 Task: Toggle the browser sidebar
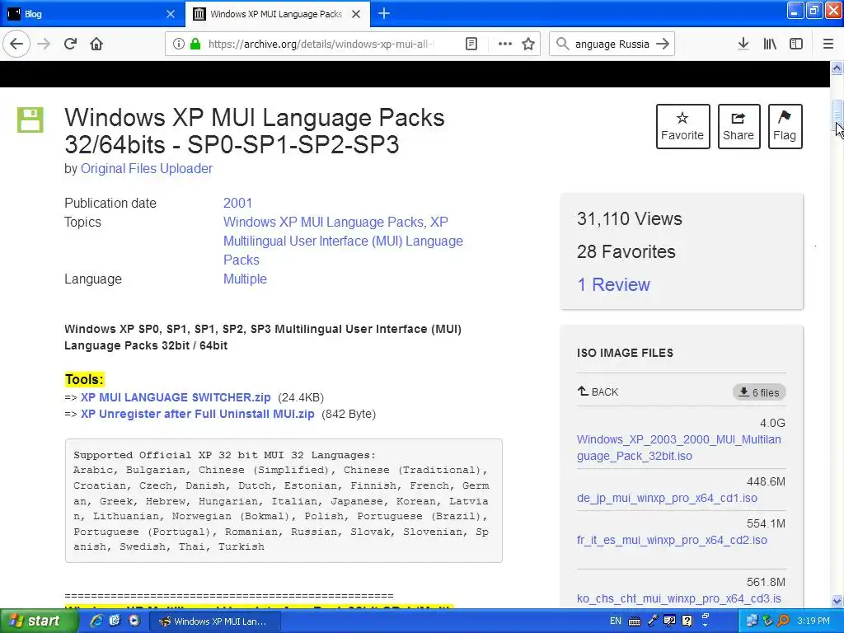796,44
